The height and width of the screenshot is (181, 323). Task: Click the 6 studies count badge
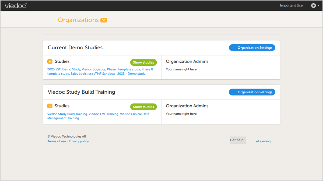pyautogui.click(x=50, y=61)
